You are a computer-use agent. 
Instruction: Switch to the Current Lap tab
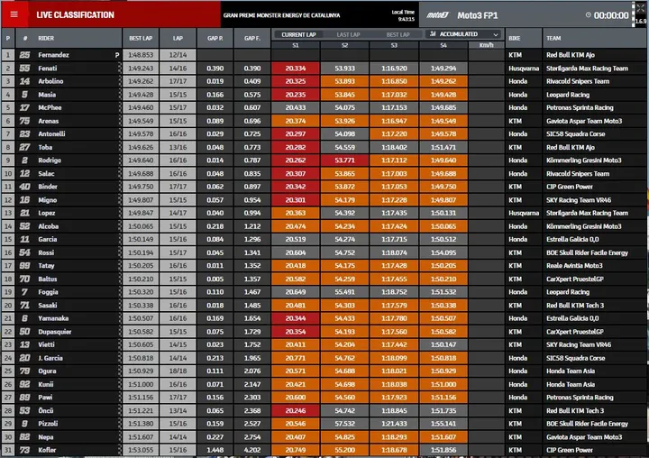tap(298, 35)
